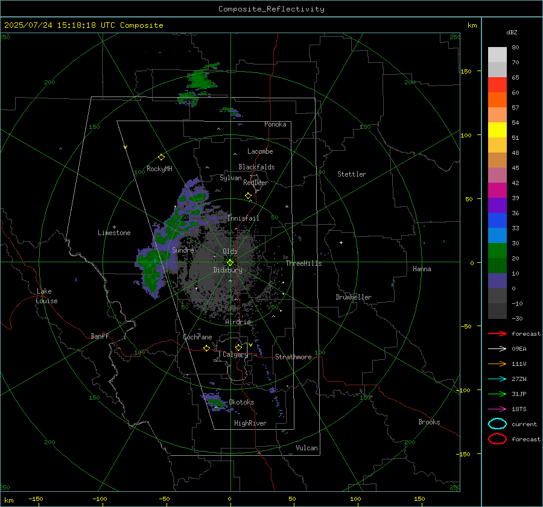Select the 54 dBZ yellow color swatch
Screen dimensions: 543x507
(x=497, y=130)
